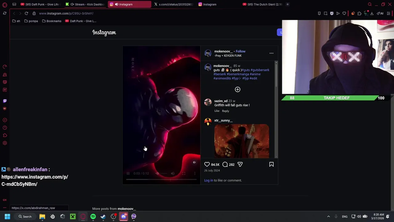Like the post with the heart icon
This screenshot has width=394, height=222.
click(x=207, y=164)
